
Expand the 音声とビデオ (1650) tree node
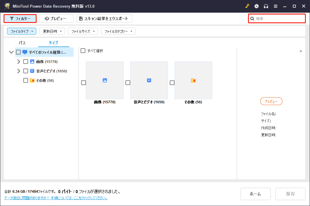(19, 71)
